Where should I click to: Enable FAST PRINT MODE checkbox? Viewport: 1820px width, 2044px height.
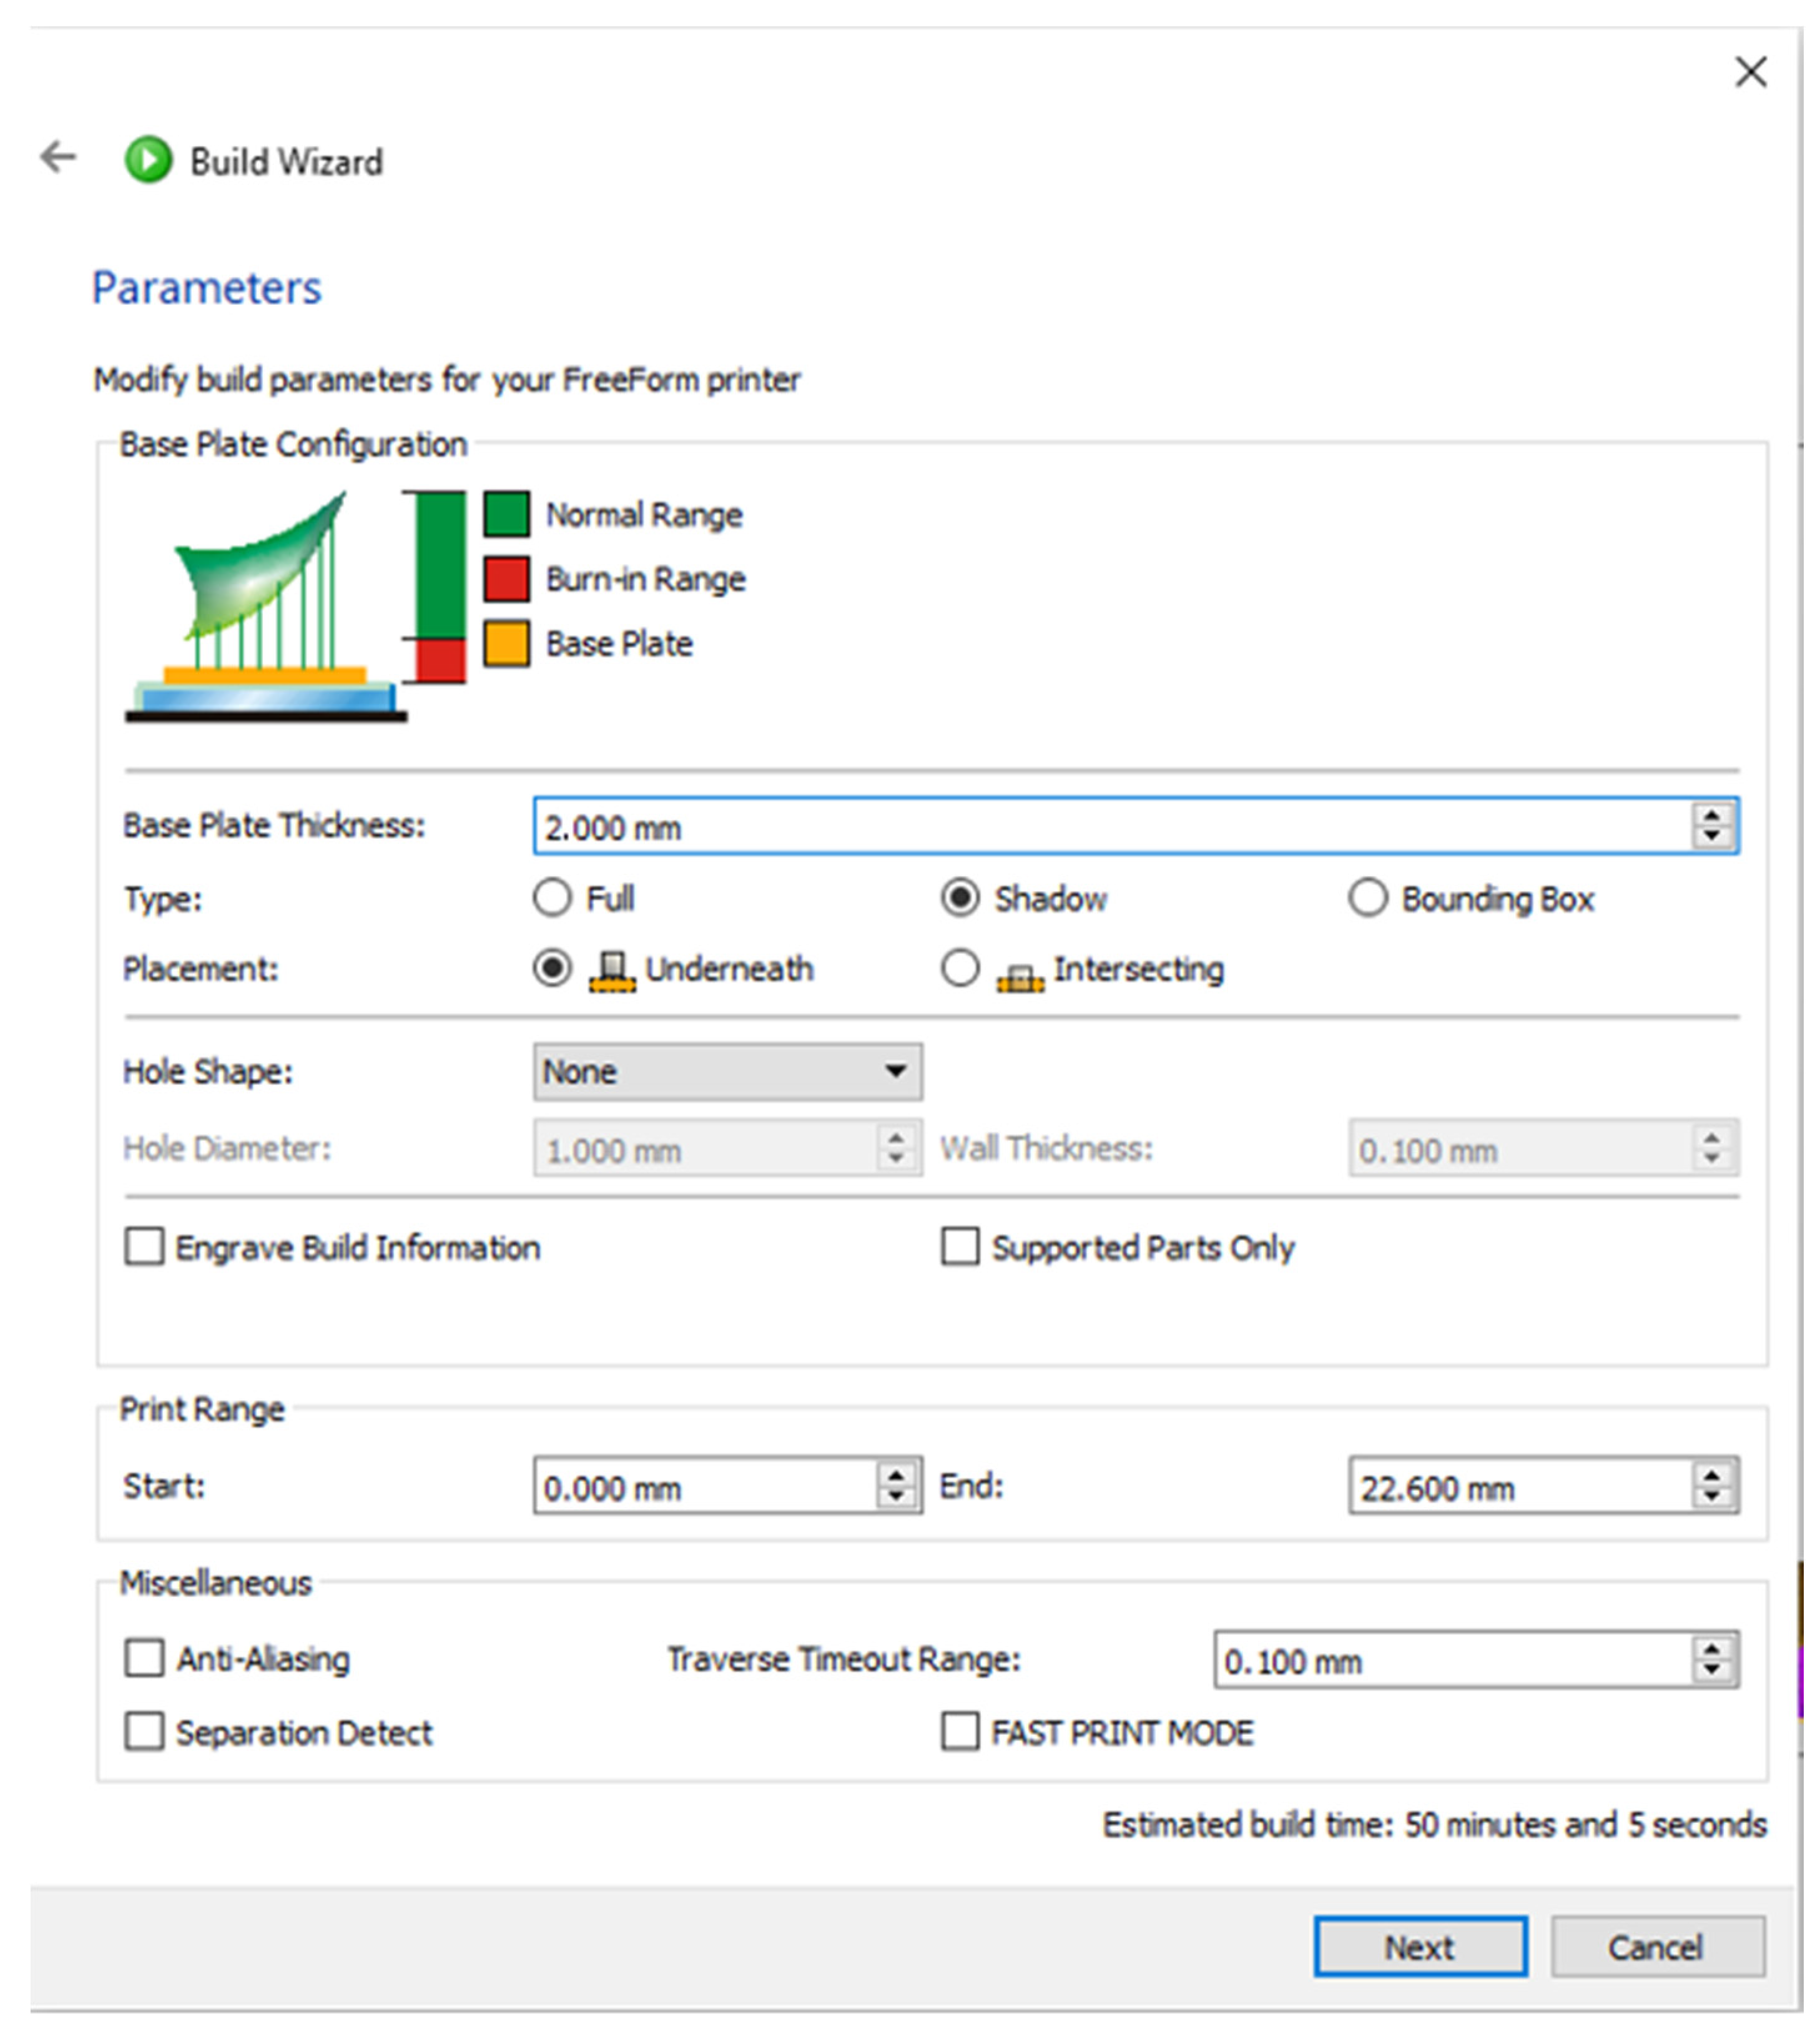click(960, 1732)
